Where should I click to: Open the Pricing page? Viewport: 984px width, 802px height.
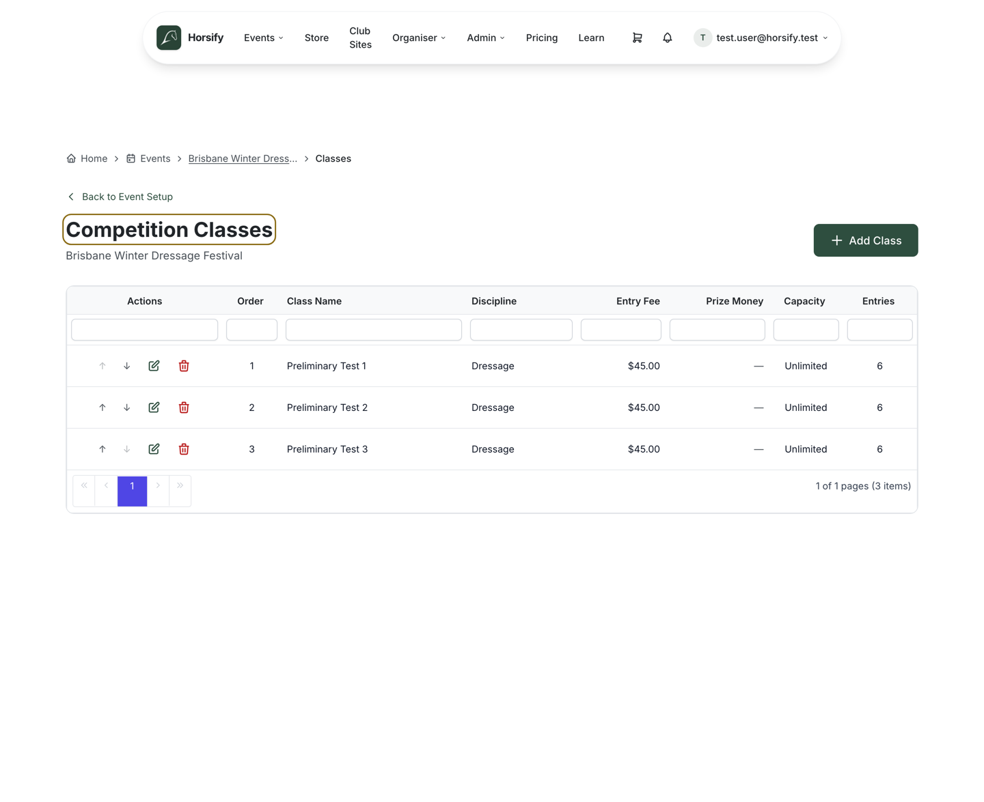tap(542, 38)
